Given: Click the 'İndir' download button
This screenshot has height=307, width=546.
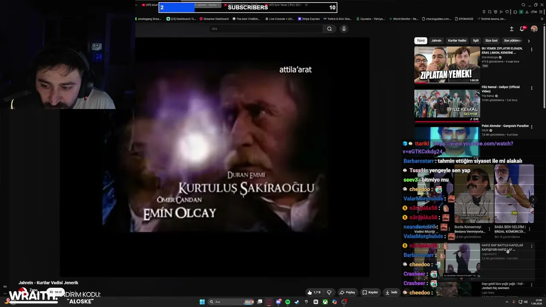Looking at the screenshot, I should coord(391,293).
